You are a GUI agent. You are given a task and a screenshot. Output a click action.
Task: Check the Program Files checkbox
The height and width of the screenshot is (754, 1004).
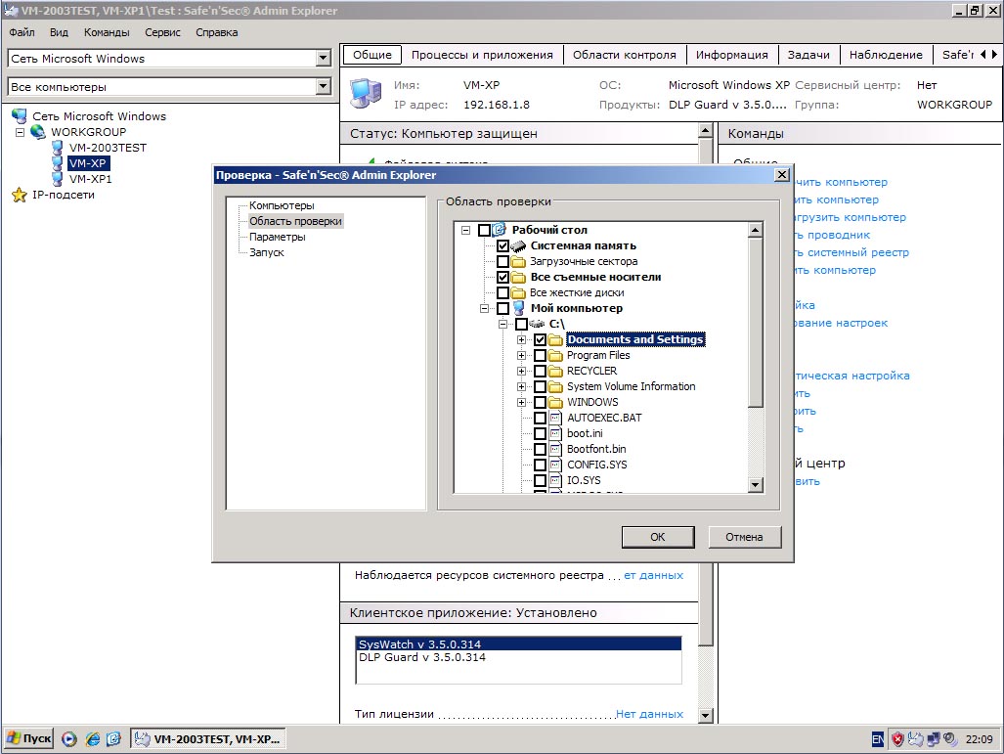point(540,356)
